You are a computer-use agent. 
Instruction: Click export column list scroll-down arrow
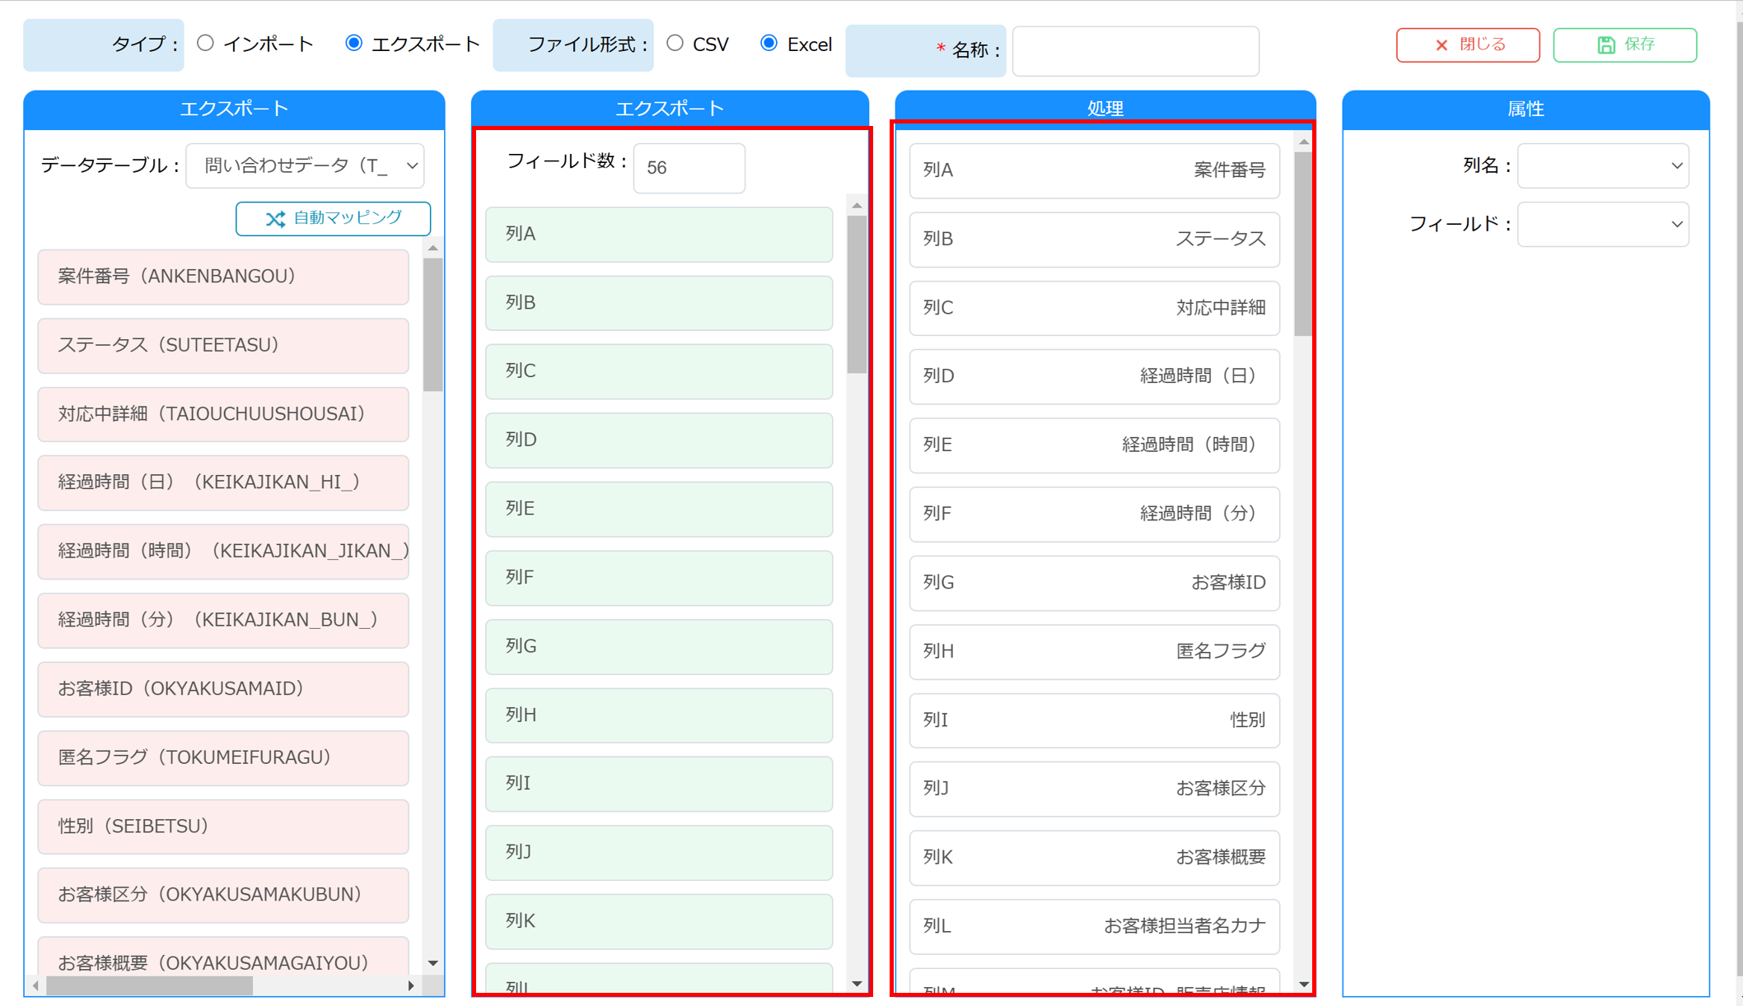[857, 984]
